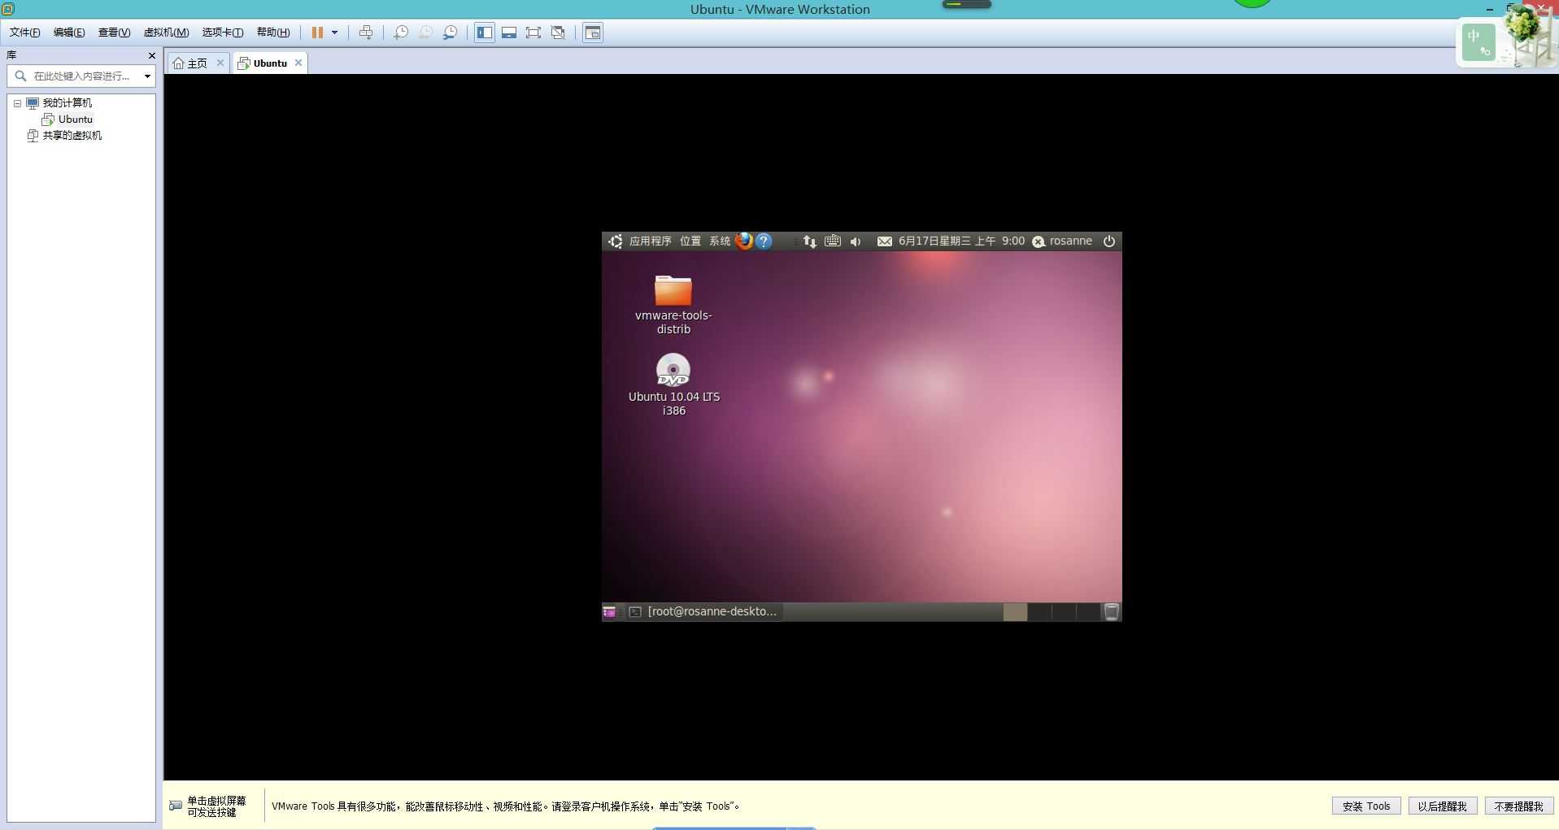
Task: Click the send Ctrl+Alt+Del toolbar icon
Action: [x=366, y=33]
